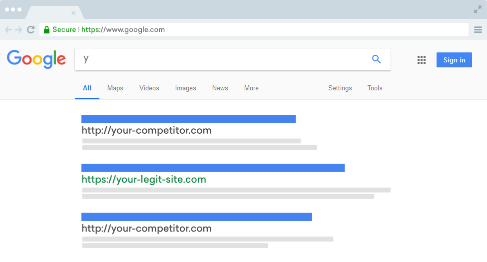Click the browser back arrow
This screenshot has height=262, width=487.
(x=8, y=29)
